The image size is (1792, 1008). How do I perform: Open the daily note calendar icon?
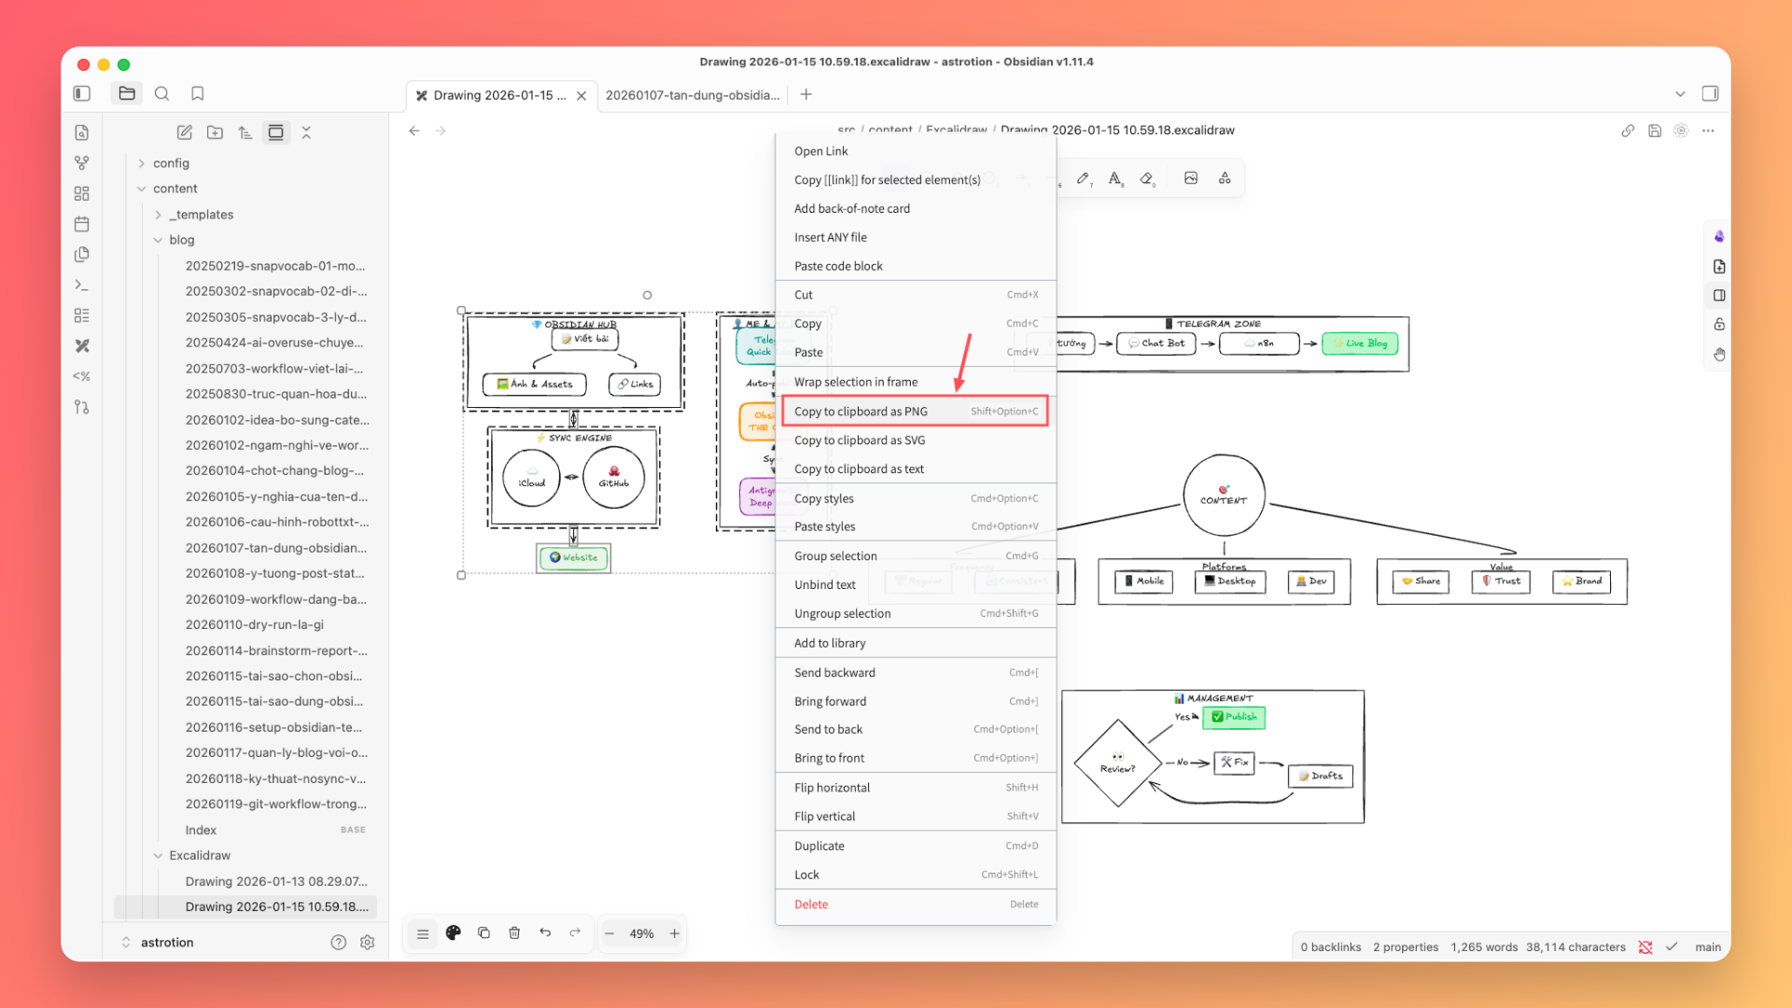tap(82, 224)
